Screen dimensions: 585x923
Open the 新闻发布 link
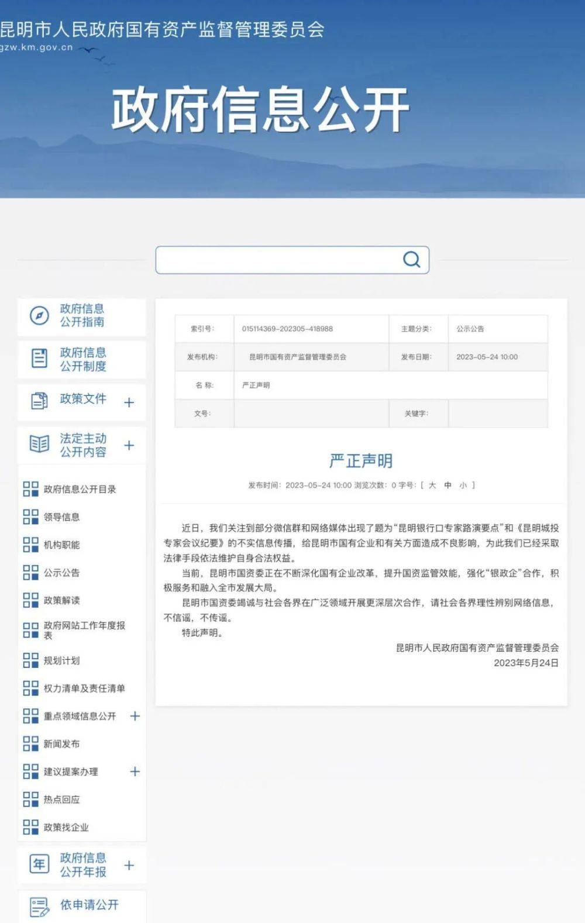point(61,744)
